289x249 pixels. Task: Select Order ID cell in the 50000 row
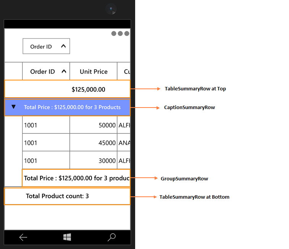(x=46, y=125)
